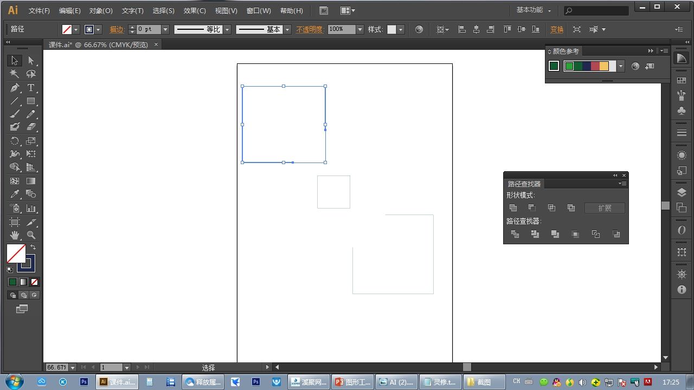Screen dimensions: 694x390
Task: Open stroke weight dropdown
Action: click(x=165, y=30)
